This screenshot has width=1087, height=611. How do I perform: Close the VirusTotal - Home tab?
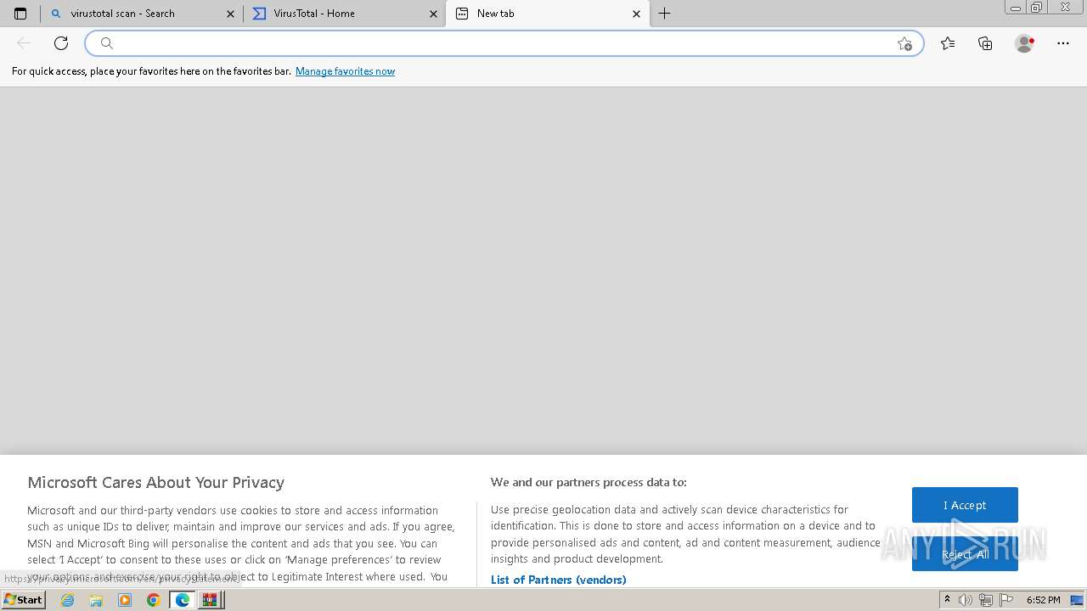pos(433,14)
